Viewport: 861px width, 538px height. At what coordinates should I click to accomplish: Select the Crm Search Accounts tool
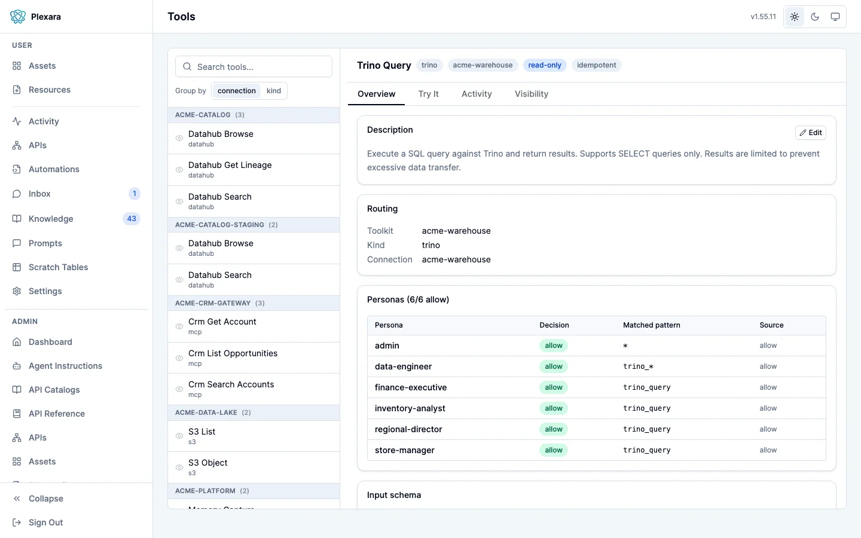point(254,389)
